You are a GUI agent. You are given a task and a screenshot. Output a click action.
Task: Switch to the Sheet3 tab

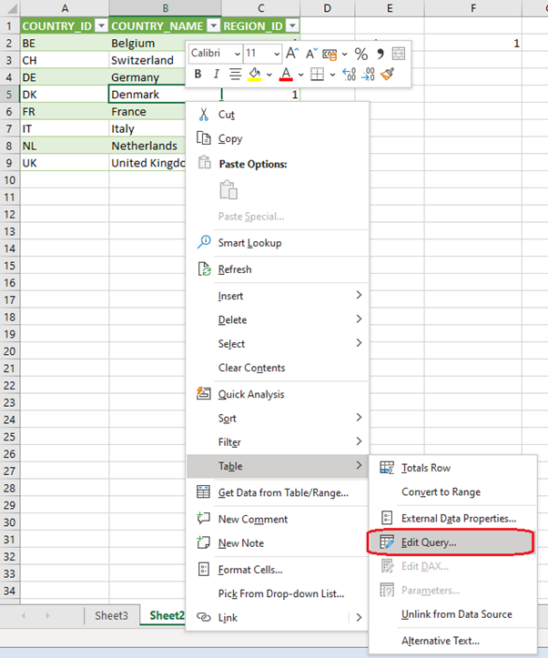tap(112, 615)
